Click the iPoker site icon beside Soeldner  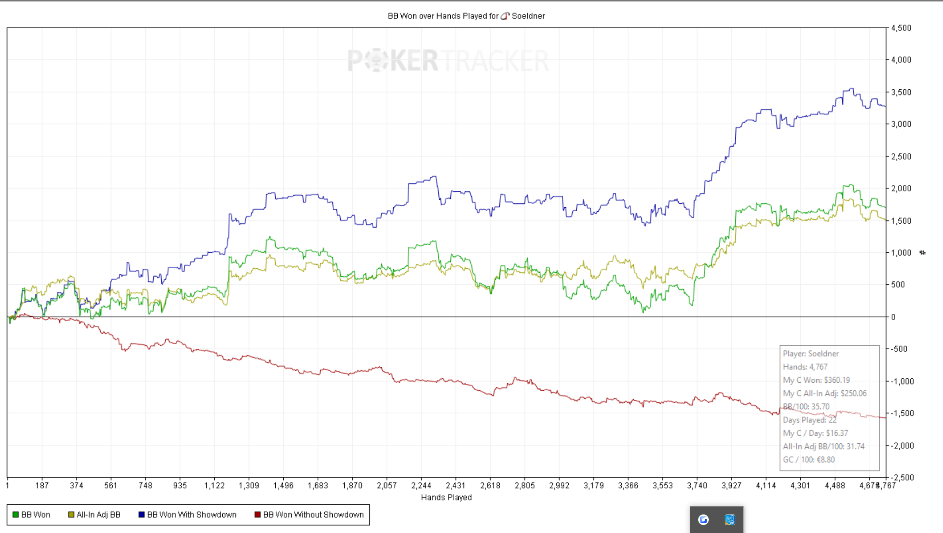(505, 16)
